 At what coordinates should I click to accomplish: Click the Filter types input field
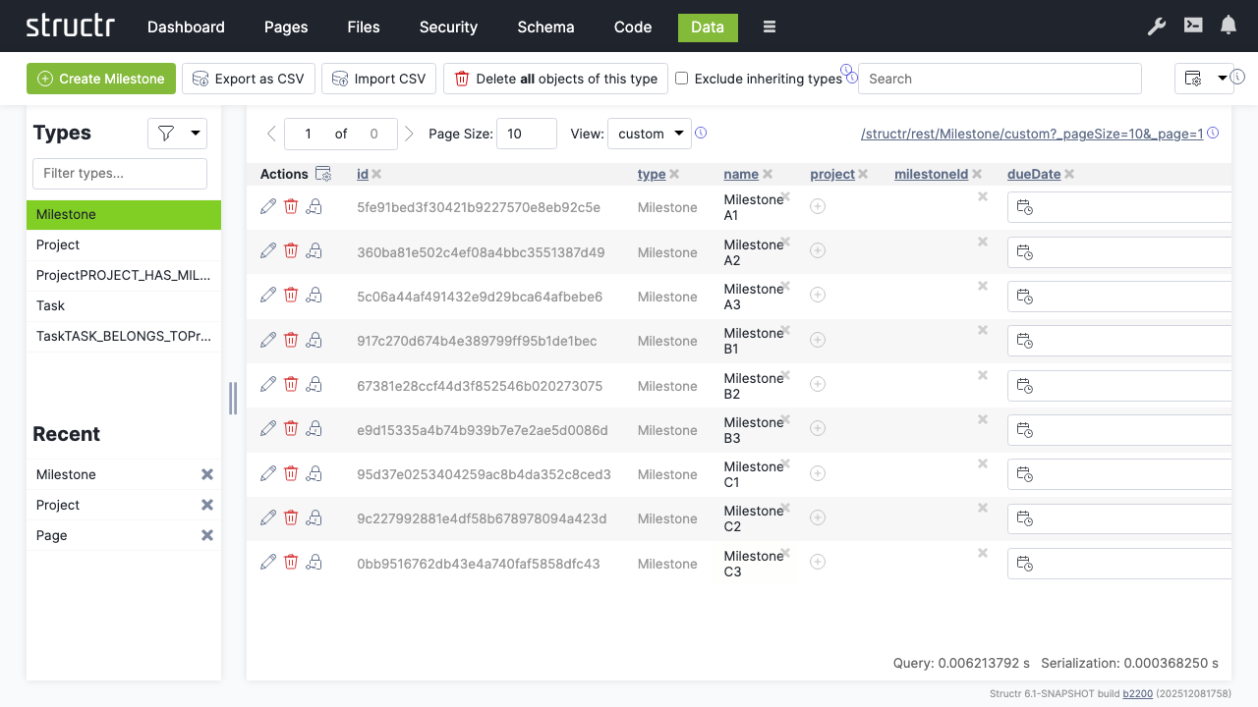(120, 173)
